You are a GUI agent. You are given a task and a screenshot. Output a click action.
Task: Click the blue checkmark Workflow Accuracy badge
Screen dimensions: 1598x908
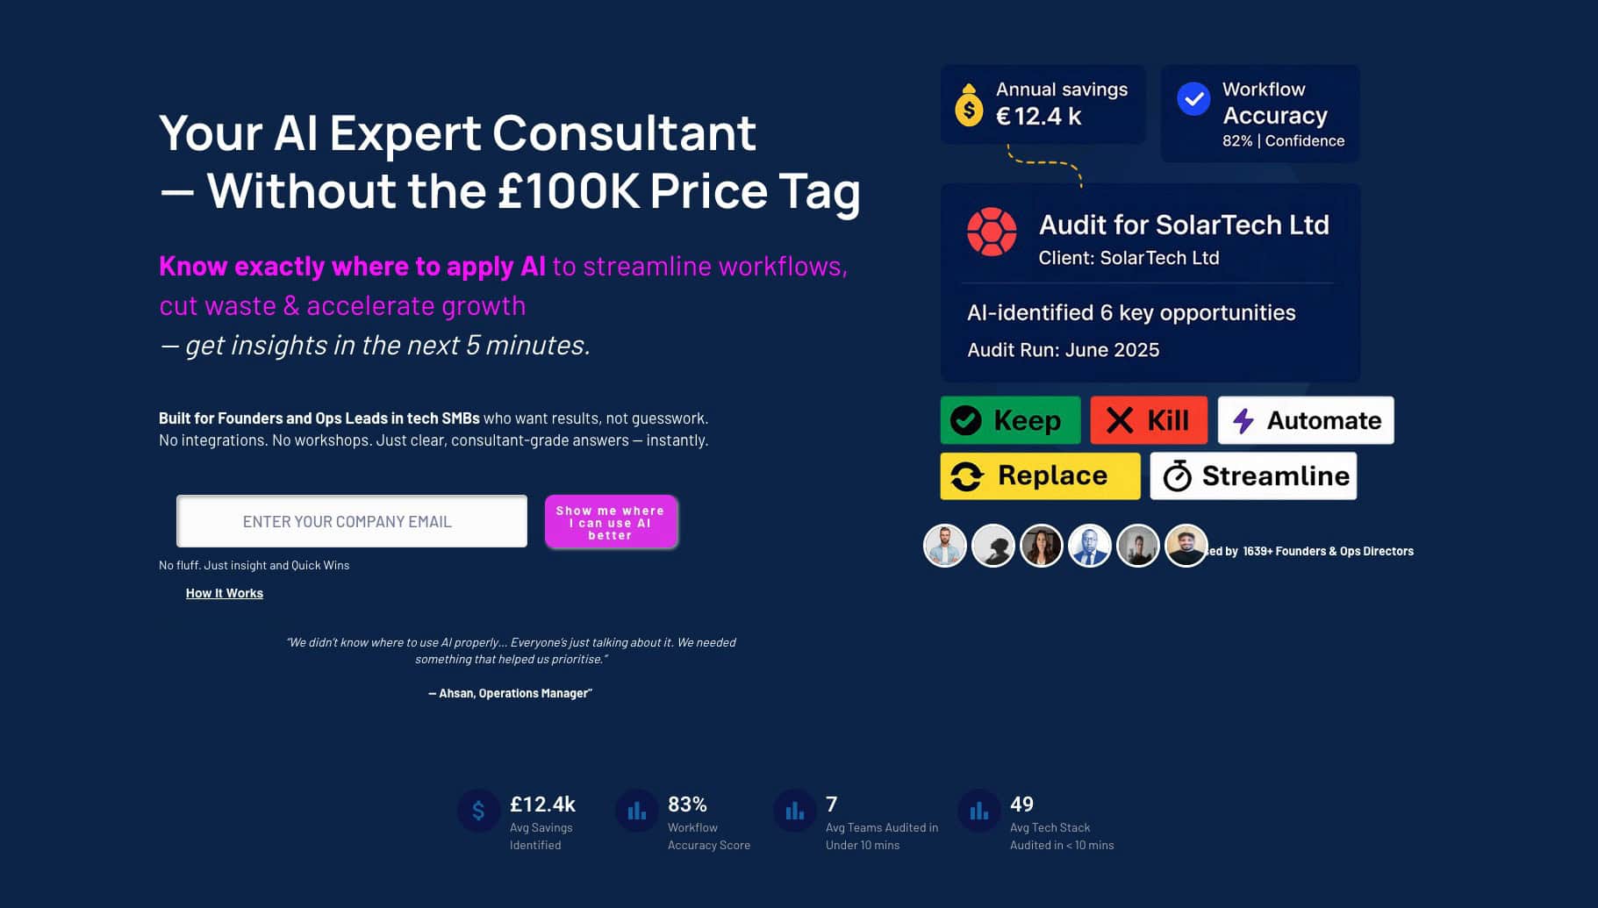click(1193, 99)
